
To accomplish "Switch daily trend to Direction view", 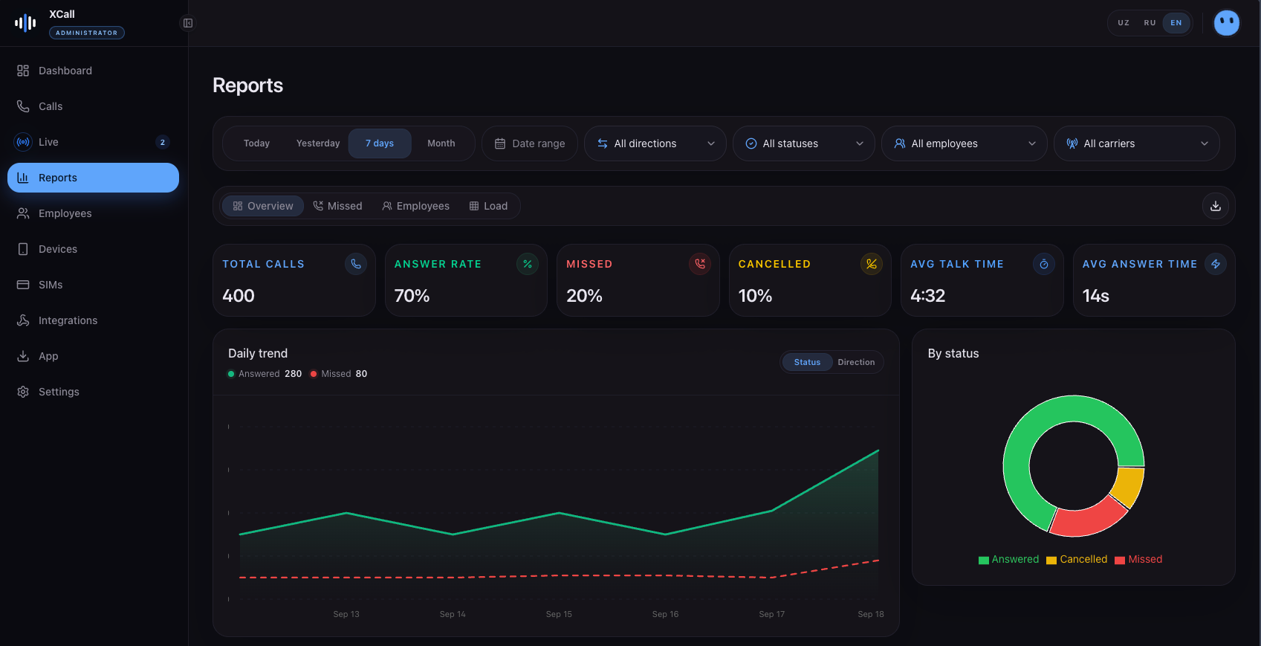I will pyautogui.click(x=856, y=362).
